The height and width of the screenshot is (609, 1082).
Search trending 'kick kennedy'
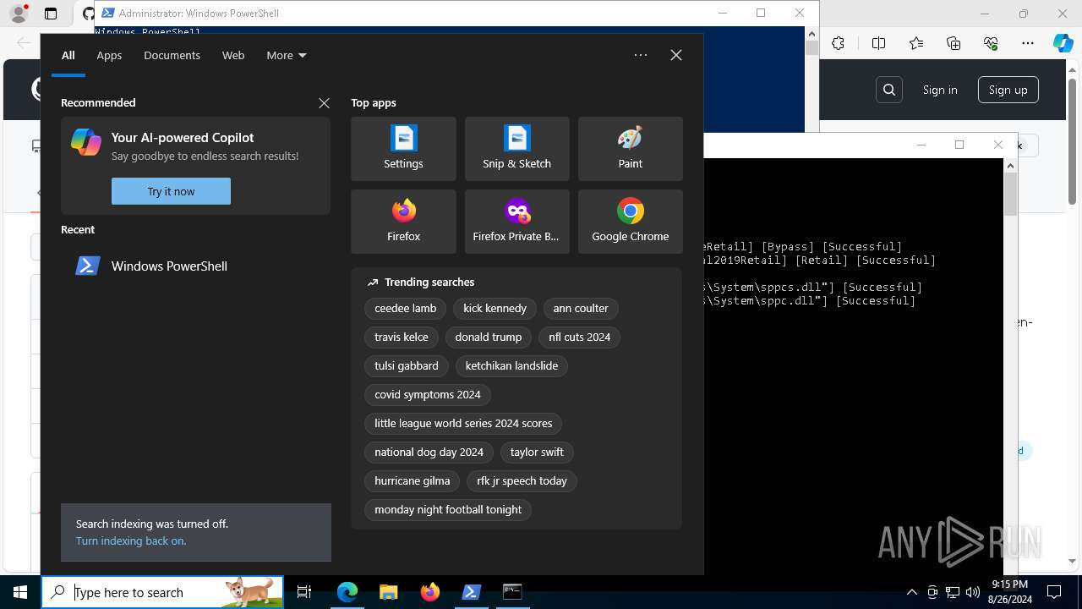[495, 309]
